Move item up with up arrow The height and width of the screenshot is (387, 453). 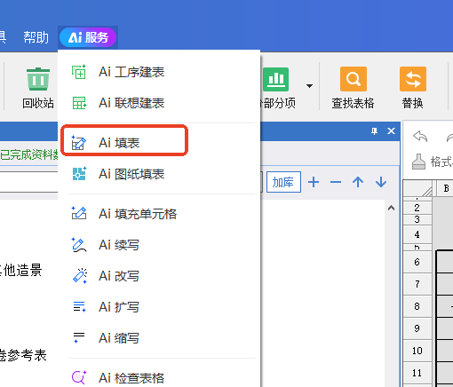[x=358, y=182]
